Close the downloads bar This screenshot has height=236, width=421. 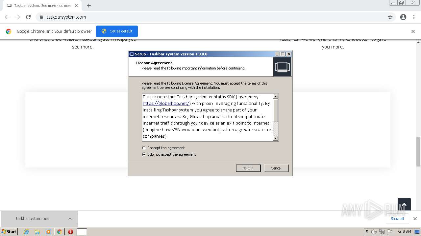tap(415, 219)
